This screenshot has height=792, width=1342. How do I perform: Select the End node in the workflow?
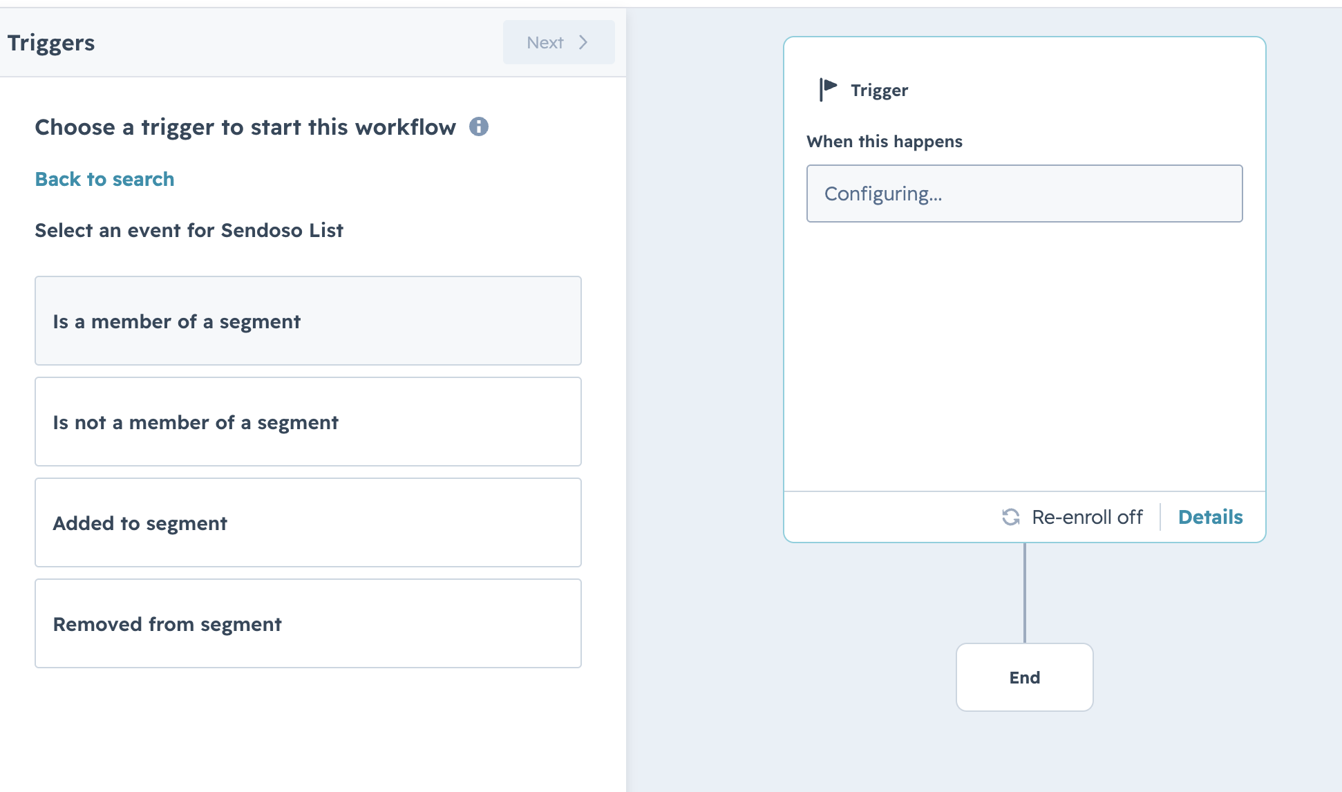1024,677
